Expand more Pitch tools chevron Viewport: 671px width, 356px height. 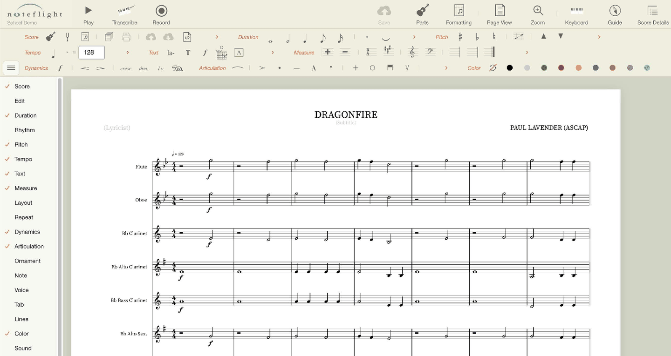pyautogui.click(x=599, y=37)
